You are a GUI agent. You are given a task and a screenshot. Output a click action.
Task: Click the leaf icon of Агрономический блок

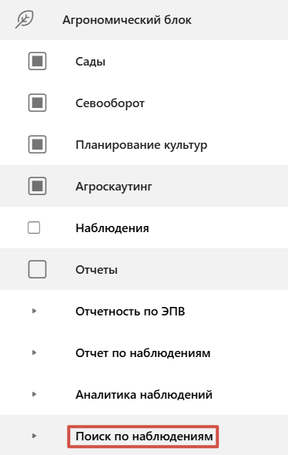(x=25, y=19)
